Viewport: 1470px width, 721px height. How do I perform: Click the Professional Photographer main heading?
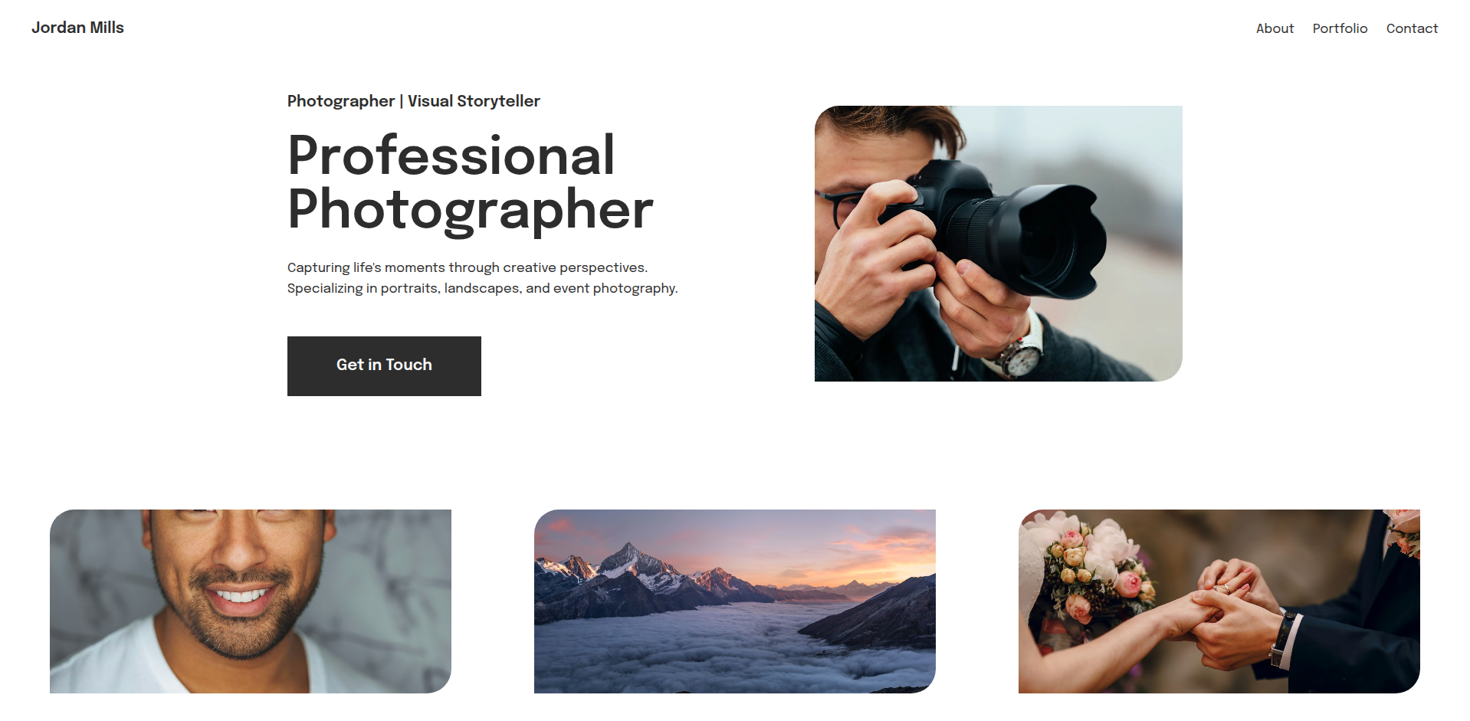[x=470, y=182]
